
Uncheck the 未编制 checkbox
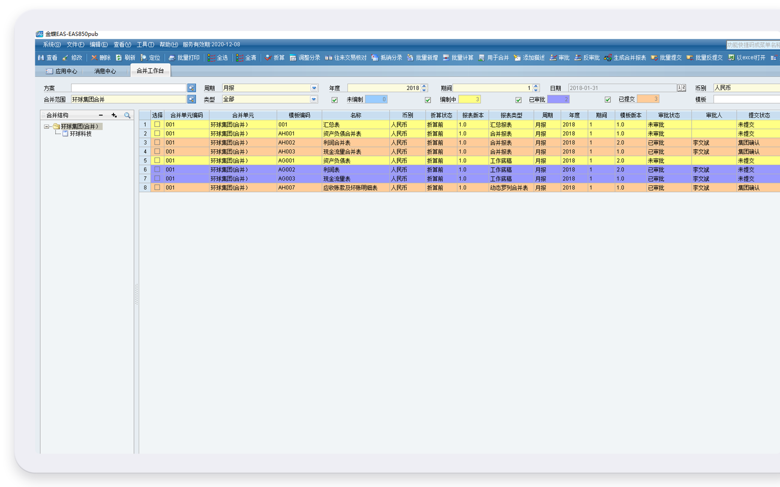[335, 100]
